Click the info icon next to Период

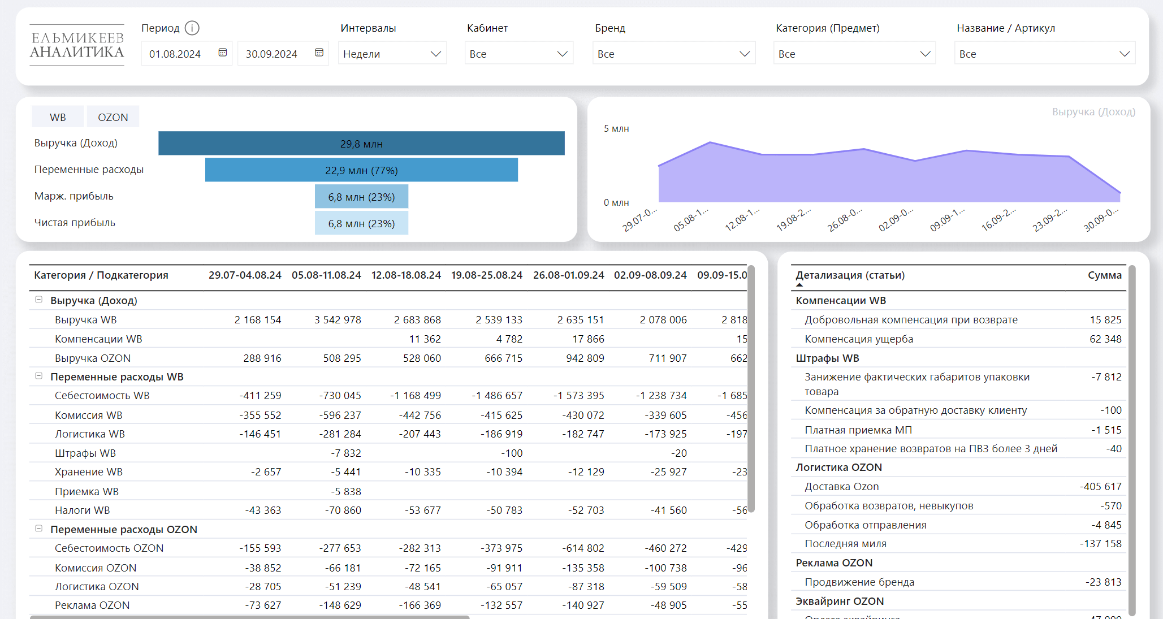point(192,28)
